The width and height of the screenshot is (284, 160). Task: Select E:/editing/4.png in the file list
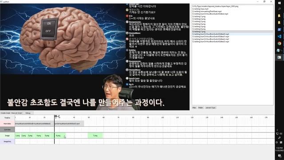233,24
